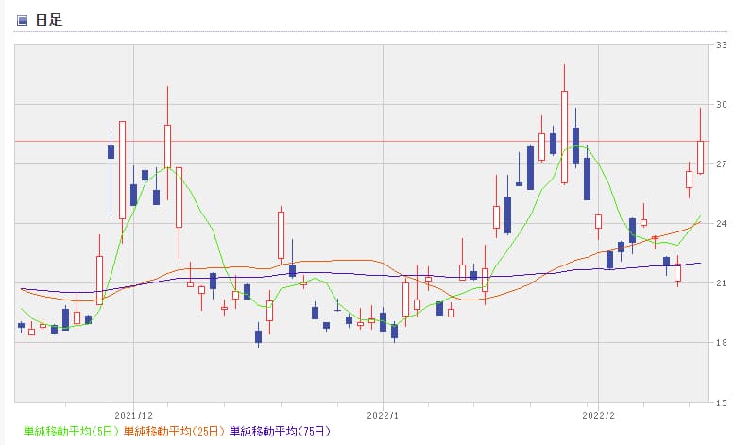This screenshot has width=735, height=445.
Task: Click the orange 単純移動平均(25日) legend label
Action: 175,431
